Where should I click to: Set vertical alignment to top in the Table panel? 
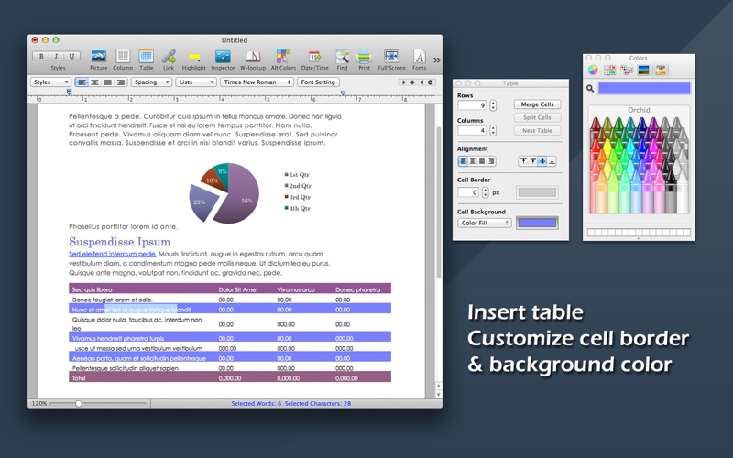[x=523, y=161]
